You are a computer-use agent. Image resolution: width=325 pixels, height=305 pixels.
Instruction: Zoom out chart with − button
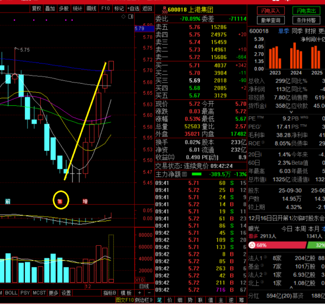[149, 293]
